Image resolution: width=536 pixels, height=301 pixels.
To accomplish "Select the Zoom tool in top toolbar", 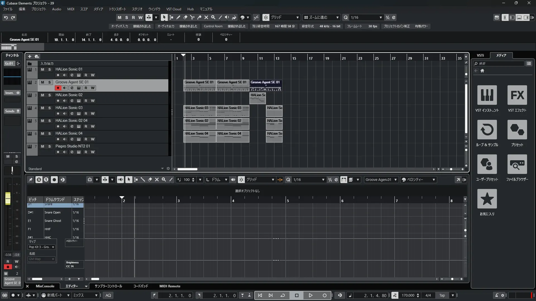I will pyautogui.click(x=213, y=17).
